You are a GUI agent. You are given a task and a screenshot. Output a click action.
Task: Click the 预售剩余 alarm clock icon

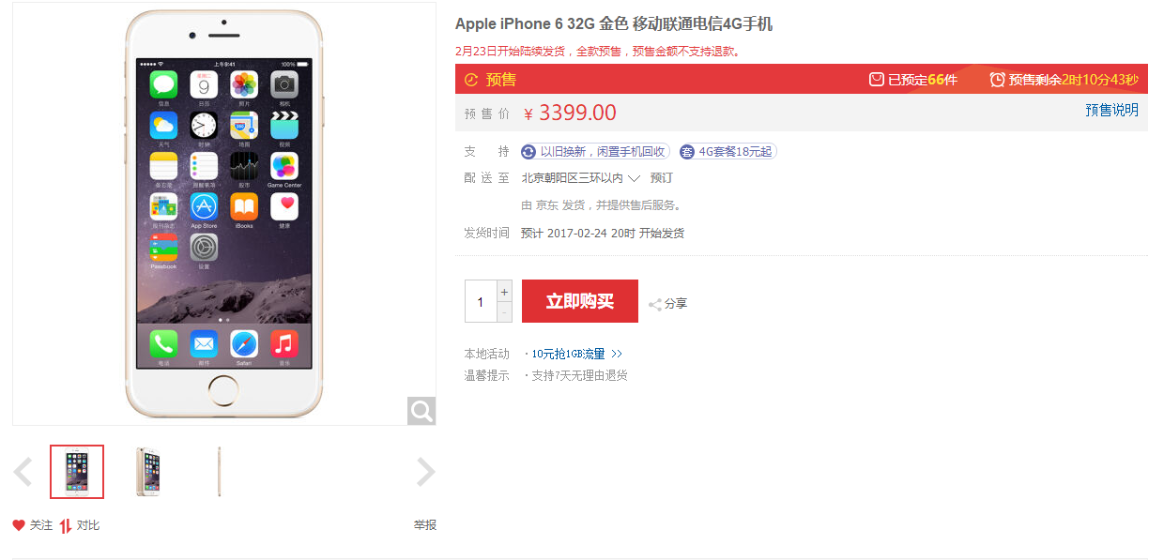coord(997,80)
